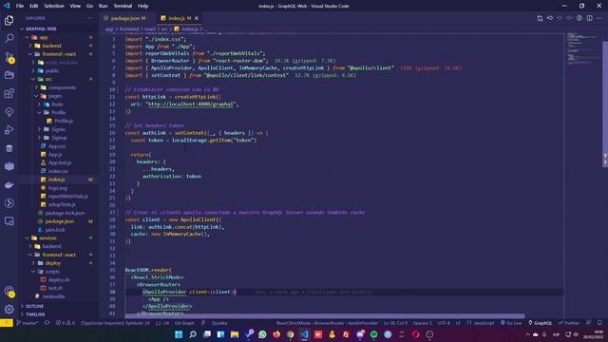608x342 pixels.
Task: Click the open changes icon in editor toolbar
Action: pos(540,18)
